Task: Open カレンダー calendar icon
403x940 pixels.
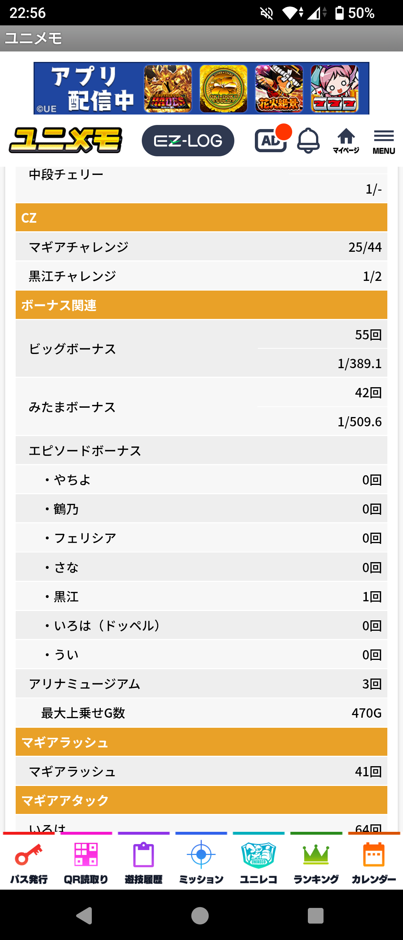Action: pyautogui.click(x=374, y=862)
